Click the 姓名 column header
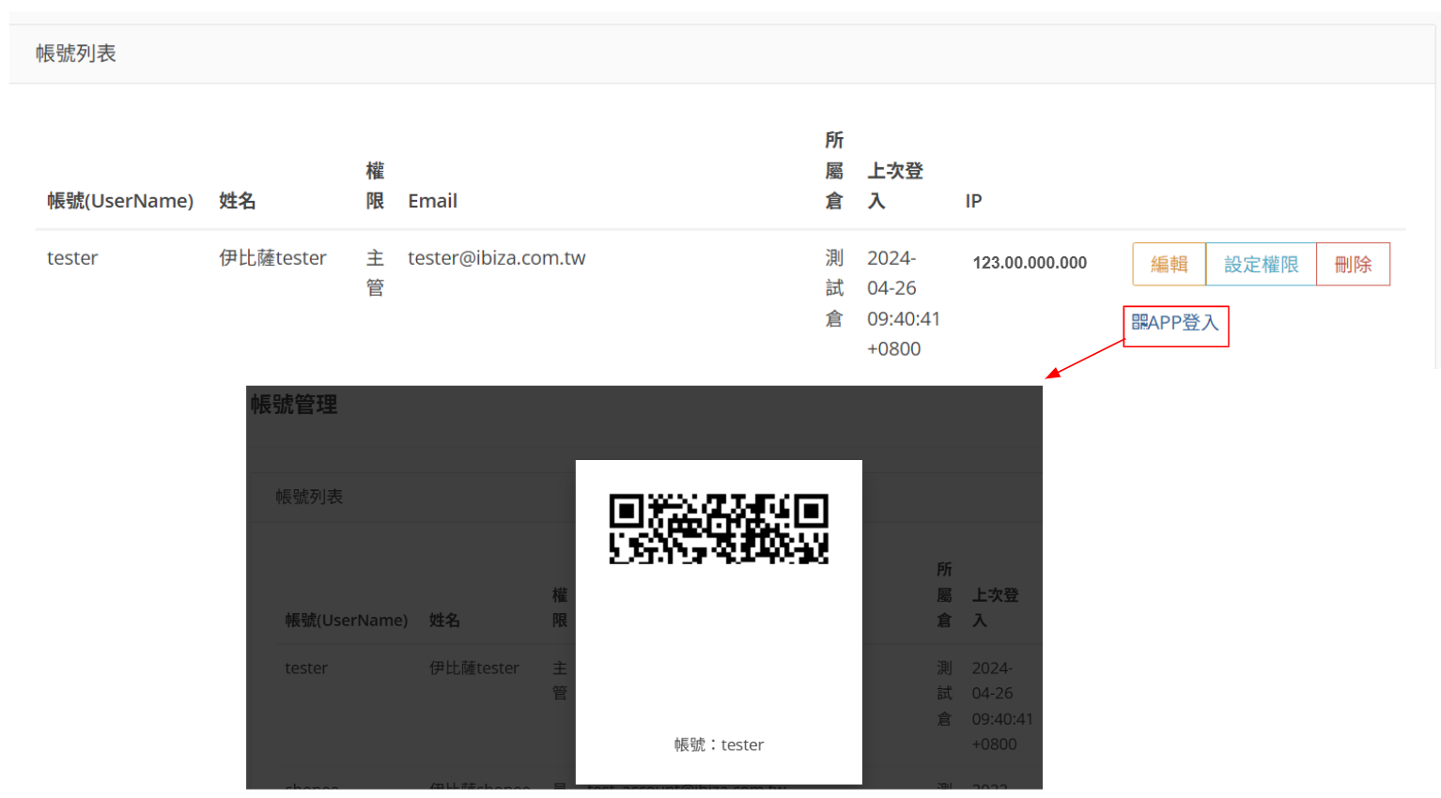Viewport: 1441px width, 798px height. (x=238, y=201)
